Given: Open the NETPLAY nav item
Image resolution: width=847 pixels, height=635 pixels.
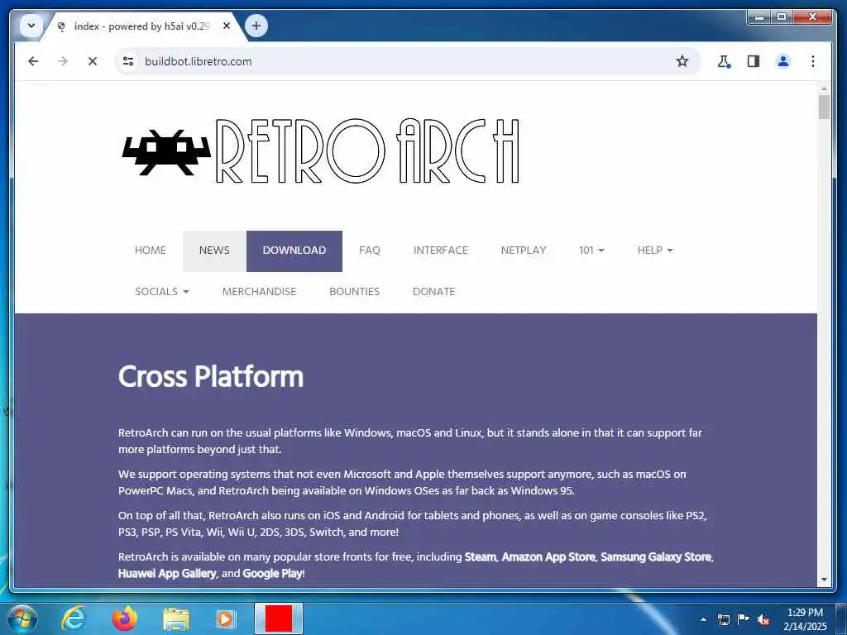Looking at the screenshot, I should [x=524, y=251].
